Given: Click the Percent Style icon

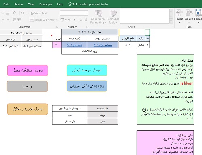Looking at the screenshot, I should [69, 20].
